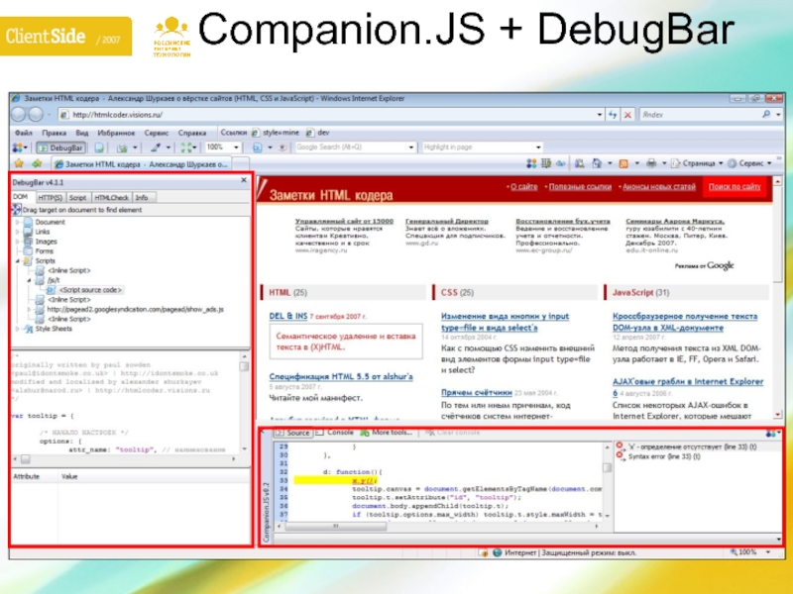Click the Refresh icon beside address bar
The width and height of the screenshot is (793, 594).
coord(613,115)
